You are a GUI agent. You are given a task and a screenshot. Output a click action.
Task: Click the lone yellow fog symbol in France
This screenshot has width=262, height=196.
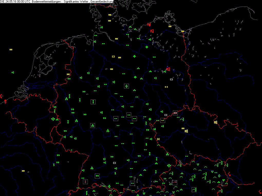[23, 171]
